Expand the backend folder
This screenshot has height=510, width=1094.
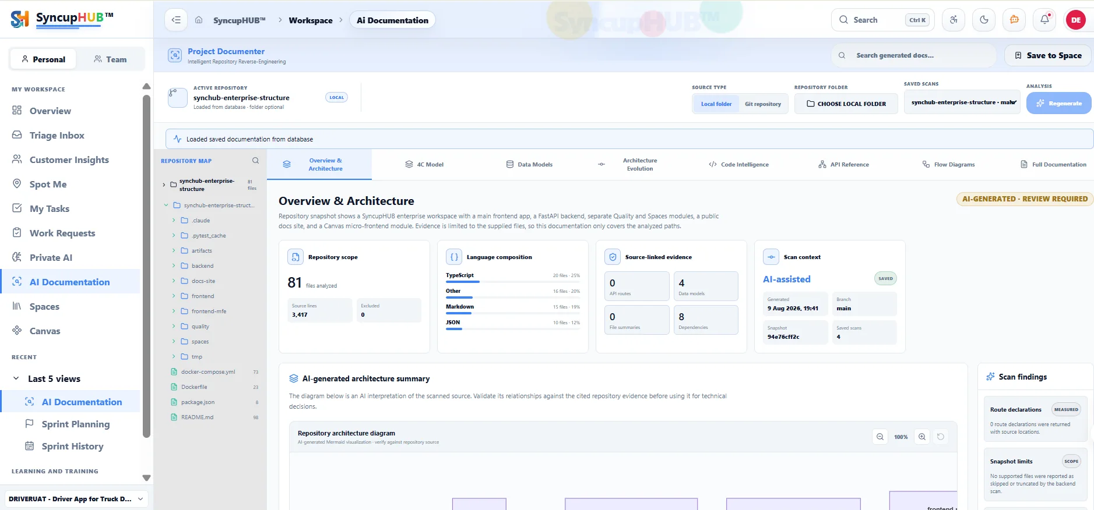(174, 265)
